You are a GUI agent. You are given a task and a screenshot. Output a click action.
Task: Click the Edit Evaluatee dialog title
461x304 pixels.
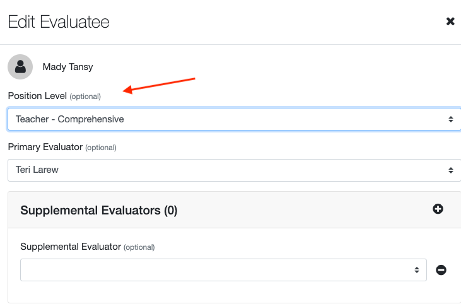click(x=59, y=22)
